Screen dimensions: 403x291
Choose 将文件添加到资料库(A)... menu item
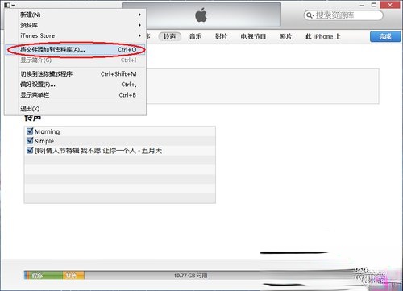pos(76,49)
